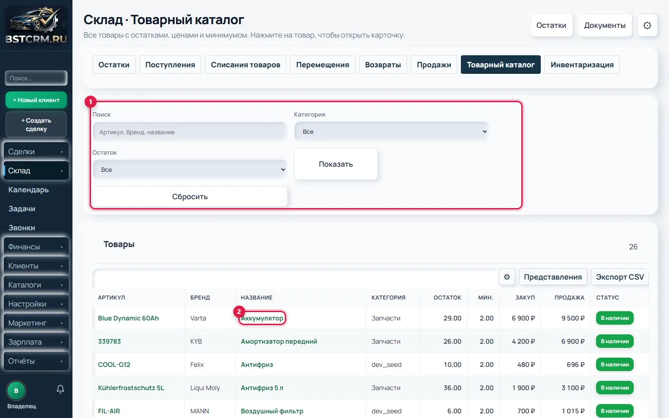Open the Аккумулятор product link
This screenshot has height=418, width=669.
click(262, 318)
